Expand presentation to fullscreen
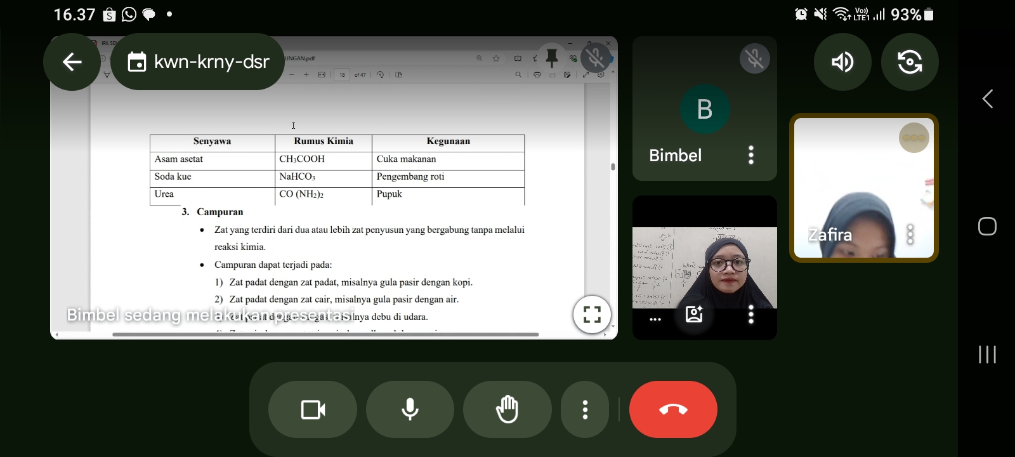The height and width of the screenshot is (457, 1015). point(592,314)
